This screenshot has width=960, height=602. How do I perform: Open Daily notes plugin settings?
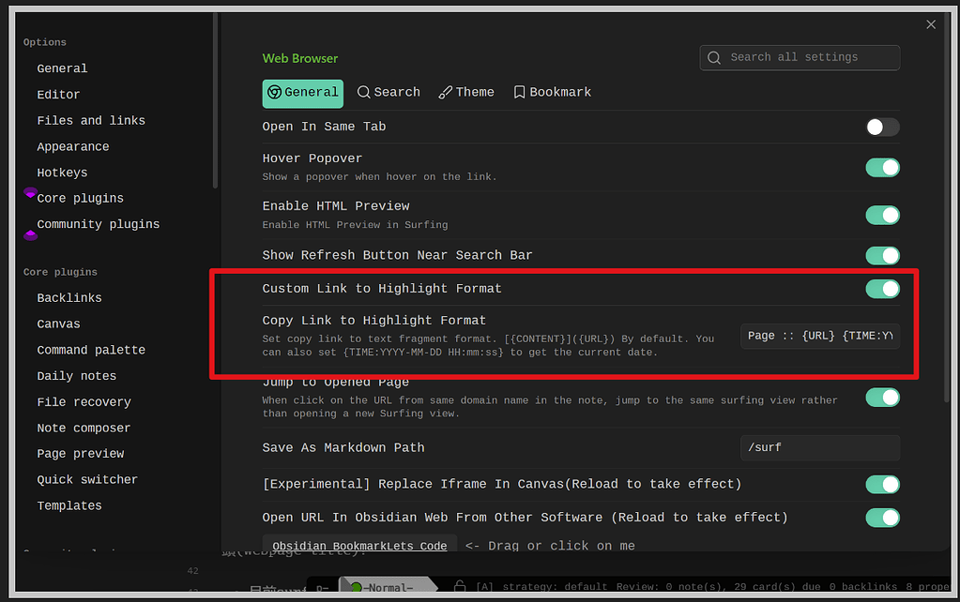pyautogui.click(x=76, y=376)
